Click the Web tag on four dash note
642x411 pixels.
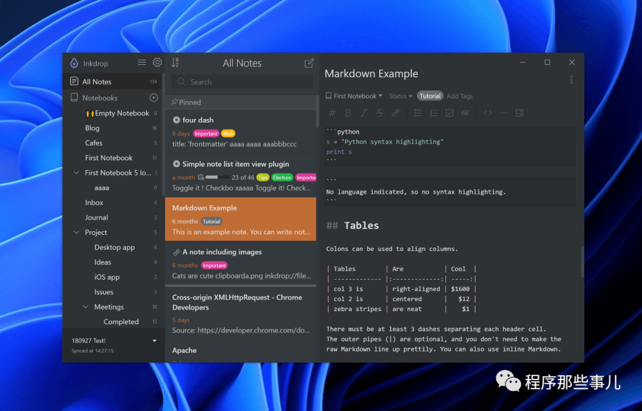(x=228, y=134)
